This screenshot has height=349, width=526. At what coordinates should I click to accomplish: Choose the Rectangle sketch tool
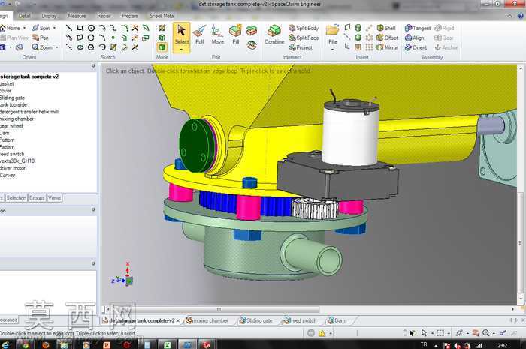80,28
